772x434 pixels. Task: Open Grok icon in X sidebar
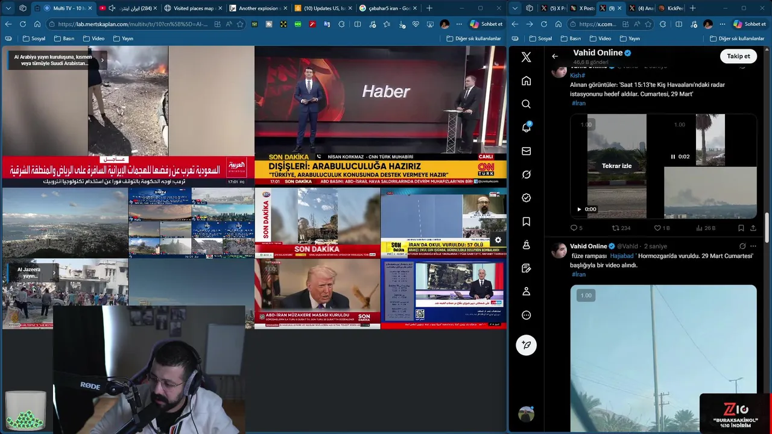526,175
